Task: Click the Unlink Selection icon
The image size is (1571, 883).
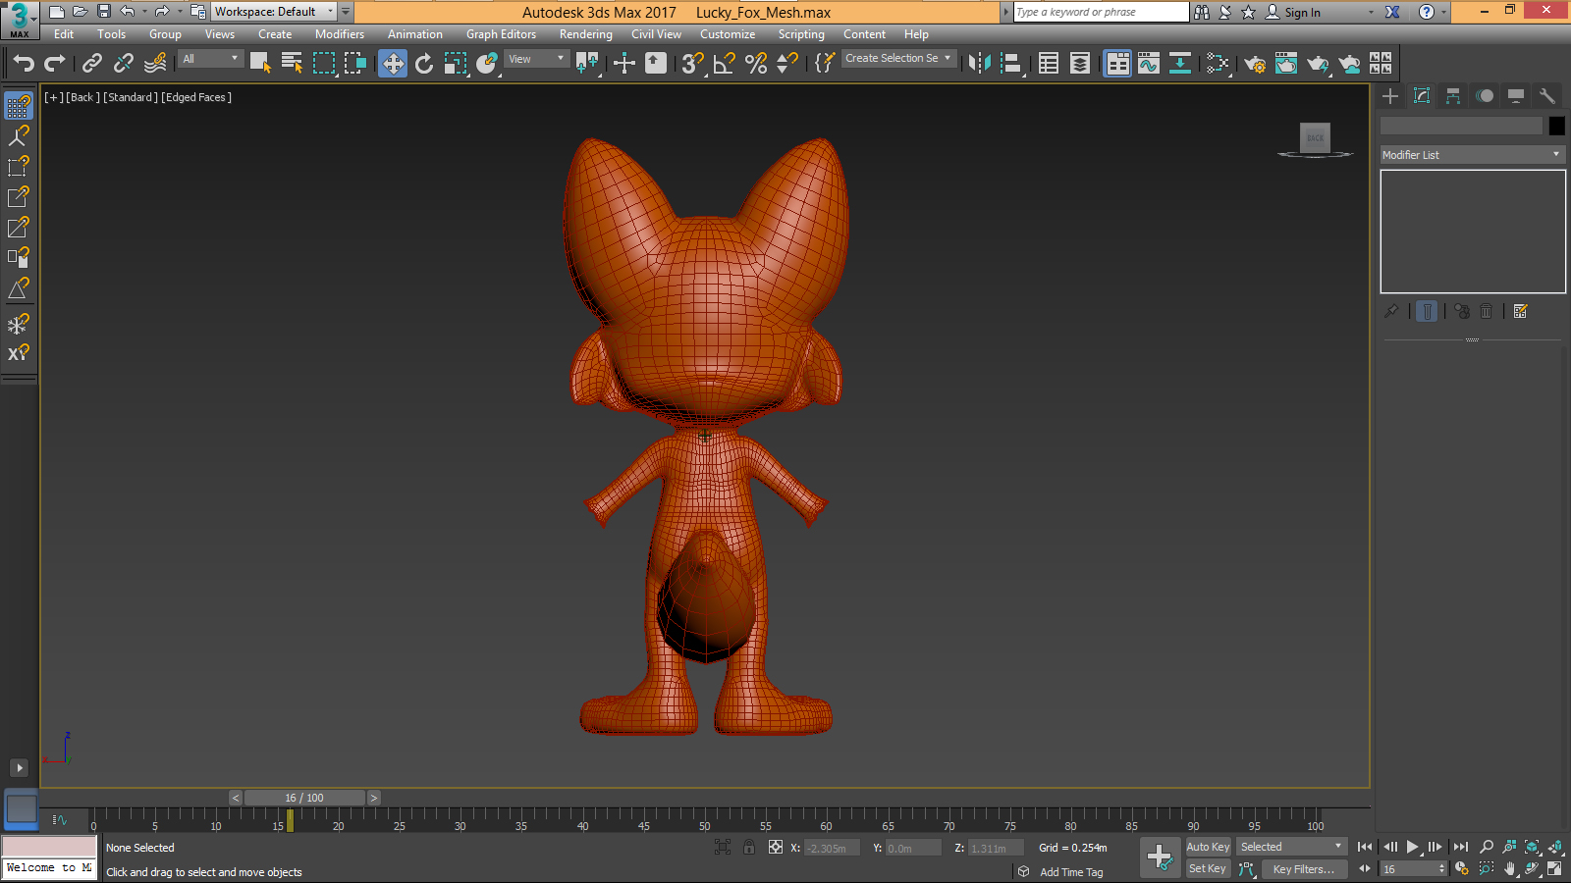Action: point(124,64)
